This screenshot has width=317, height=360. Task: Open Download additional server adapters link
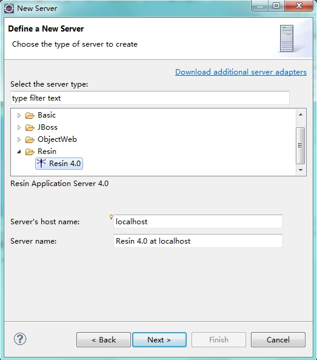coord(241,72)
